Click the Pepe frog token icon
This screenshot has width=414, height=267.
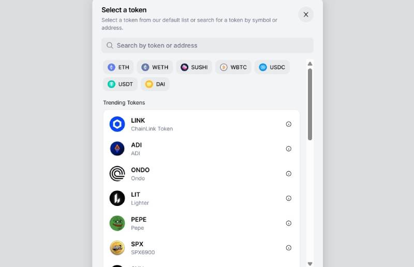click(x=117, y=223)
